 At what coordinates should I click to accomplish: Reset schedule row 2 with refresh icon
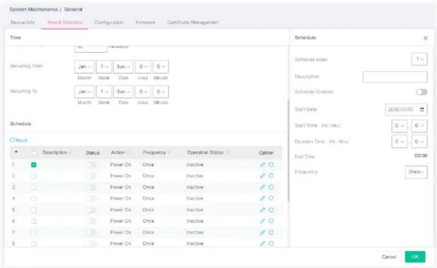(x=271, y=176)
